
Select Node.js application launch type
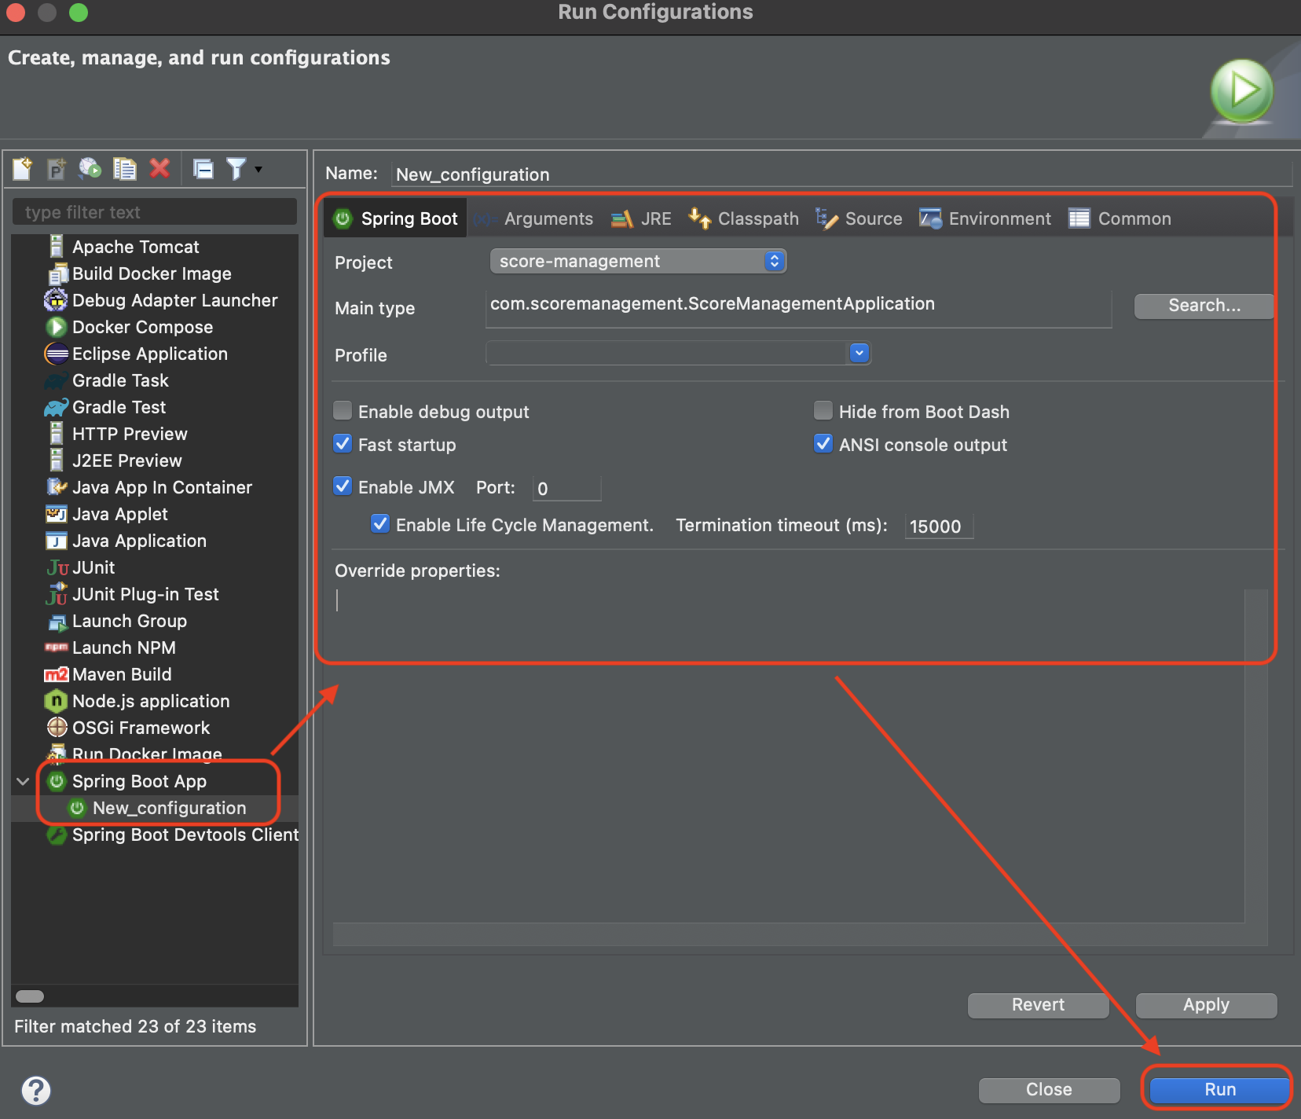151,701
